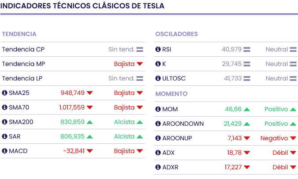Click the ADX Débil status
The height and width of the screenshot is (179, 298).
(280, 153)
